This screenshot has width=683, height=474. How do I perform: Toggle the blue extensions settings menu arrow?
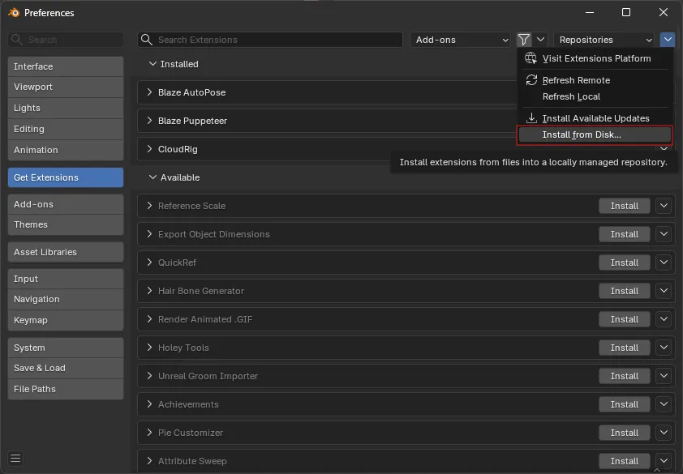pyautogui.click(x=668, y=40)
